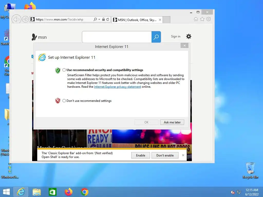Viewport: 263px width, 197px height.
Task: Click the green shield check icon
Action: pyautogui.click(x=58, y=70)
